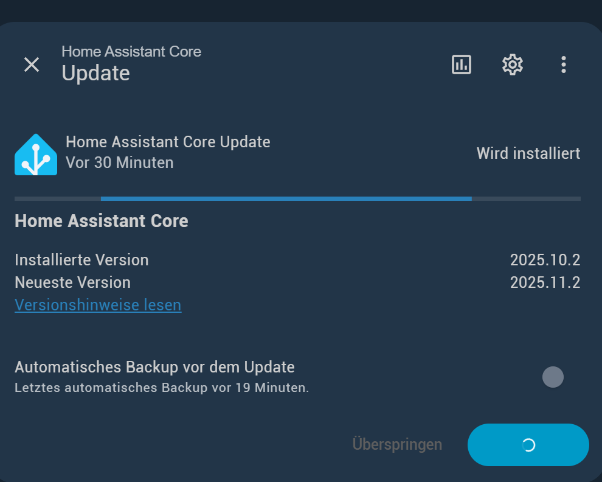
Task: Click the loading spinner icon
Action: 528,445
